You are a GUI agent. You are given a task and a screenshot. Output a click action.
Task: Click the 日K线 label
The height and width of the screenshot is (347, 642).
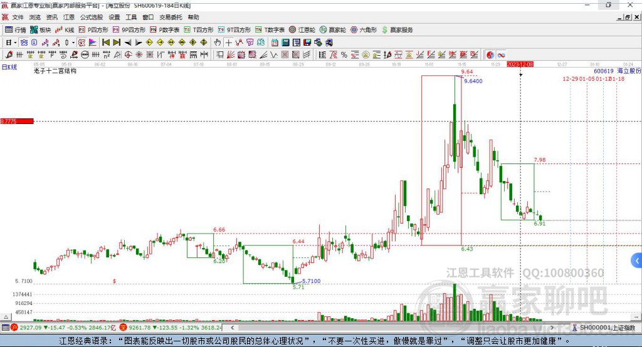pyautogui.click(x=9, y=67)
